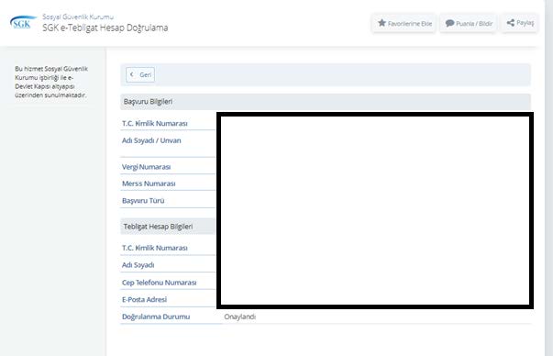Click the sidebar e-Devlet Kapısı information text
This screenshot has height=356, width=553.
pos(51,82)
